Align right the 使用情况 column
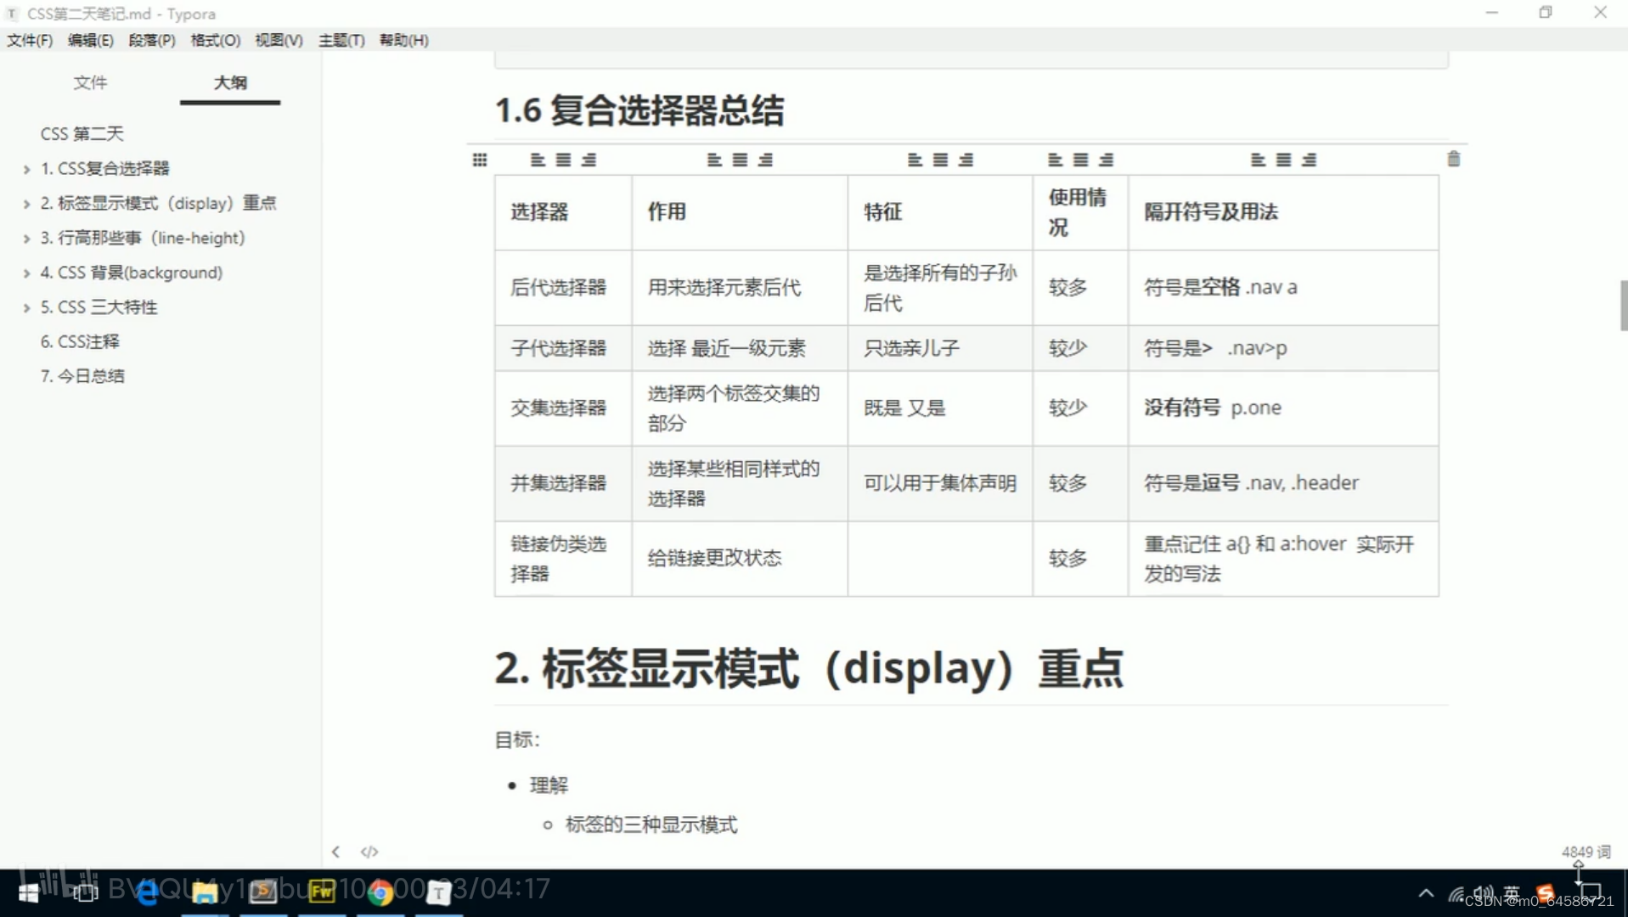This screenshot has width=1628, height=917. point(1106,160)
